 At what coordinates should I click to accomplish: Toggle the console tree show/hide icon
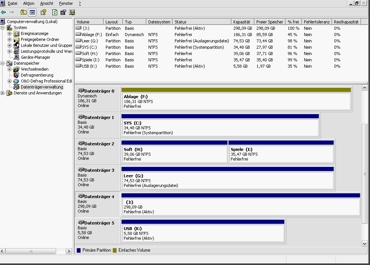(x=32, y=12)
